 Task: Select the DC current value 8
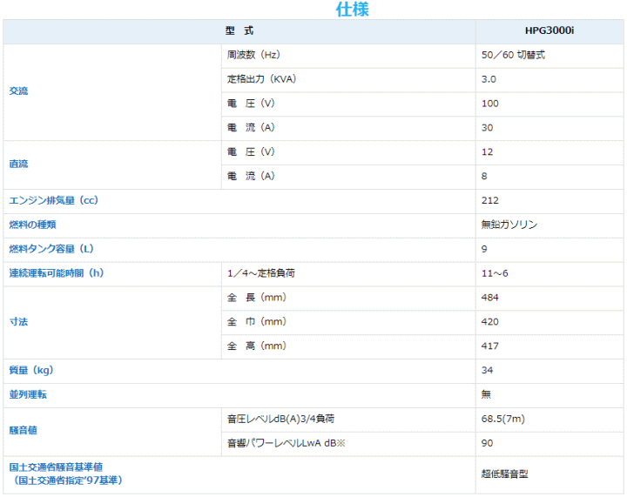(484, 176)
